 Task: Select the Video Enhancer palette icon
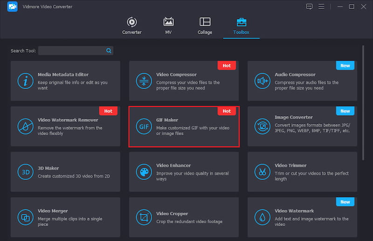(144, 172)
